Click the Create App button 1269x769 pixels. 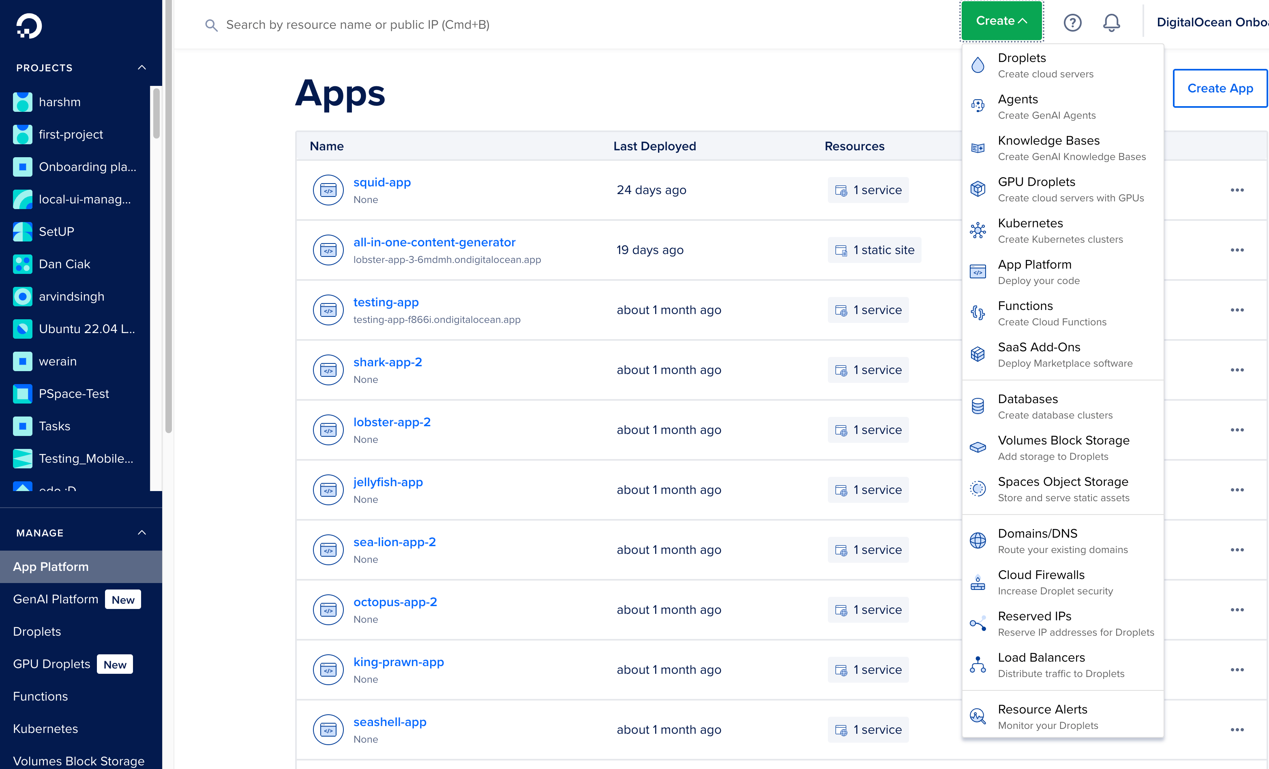tap(1220, 88)
